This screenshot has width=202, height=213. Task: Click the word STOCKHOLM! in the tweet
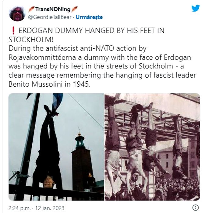point(31,40)
